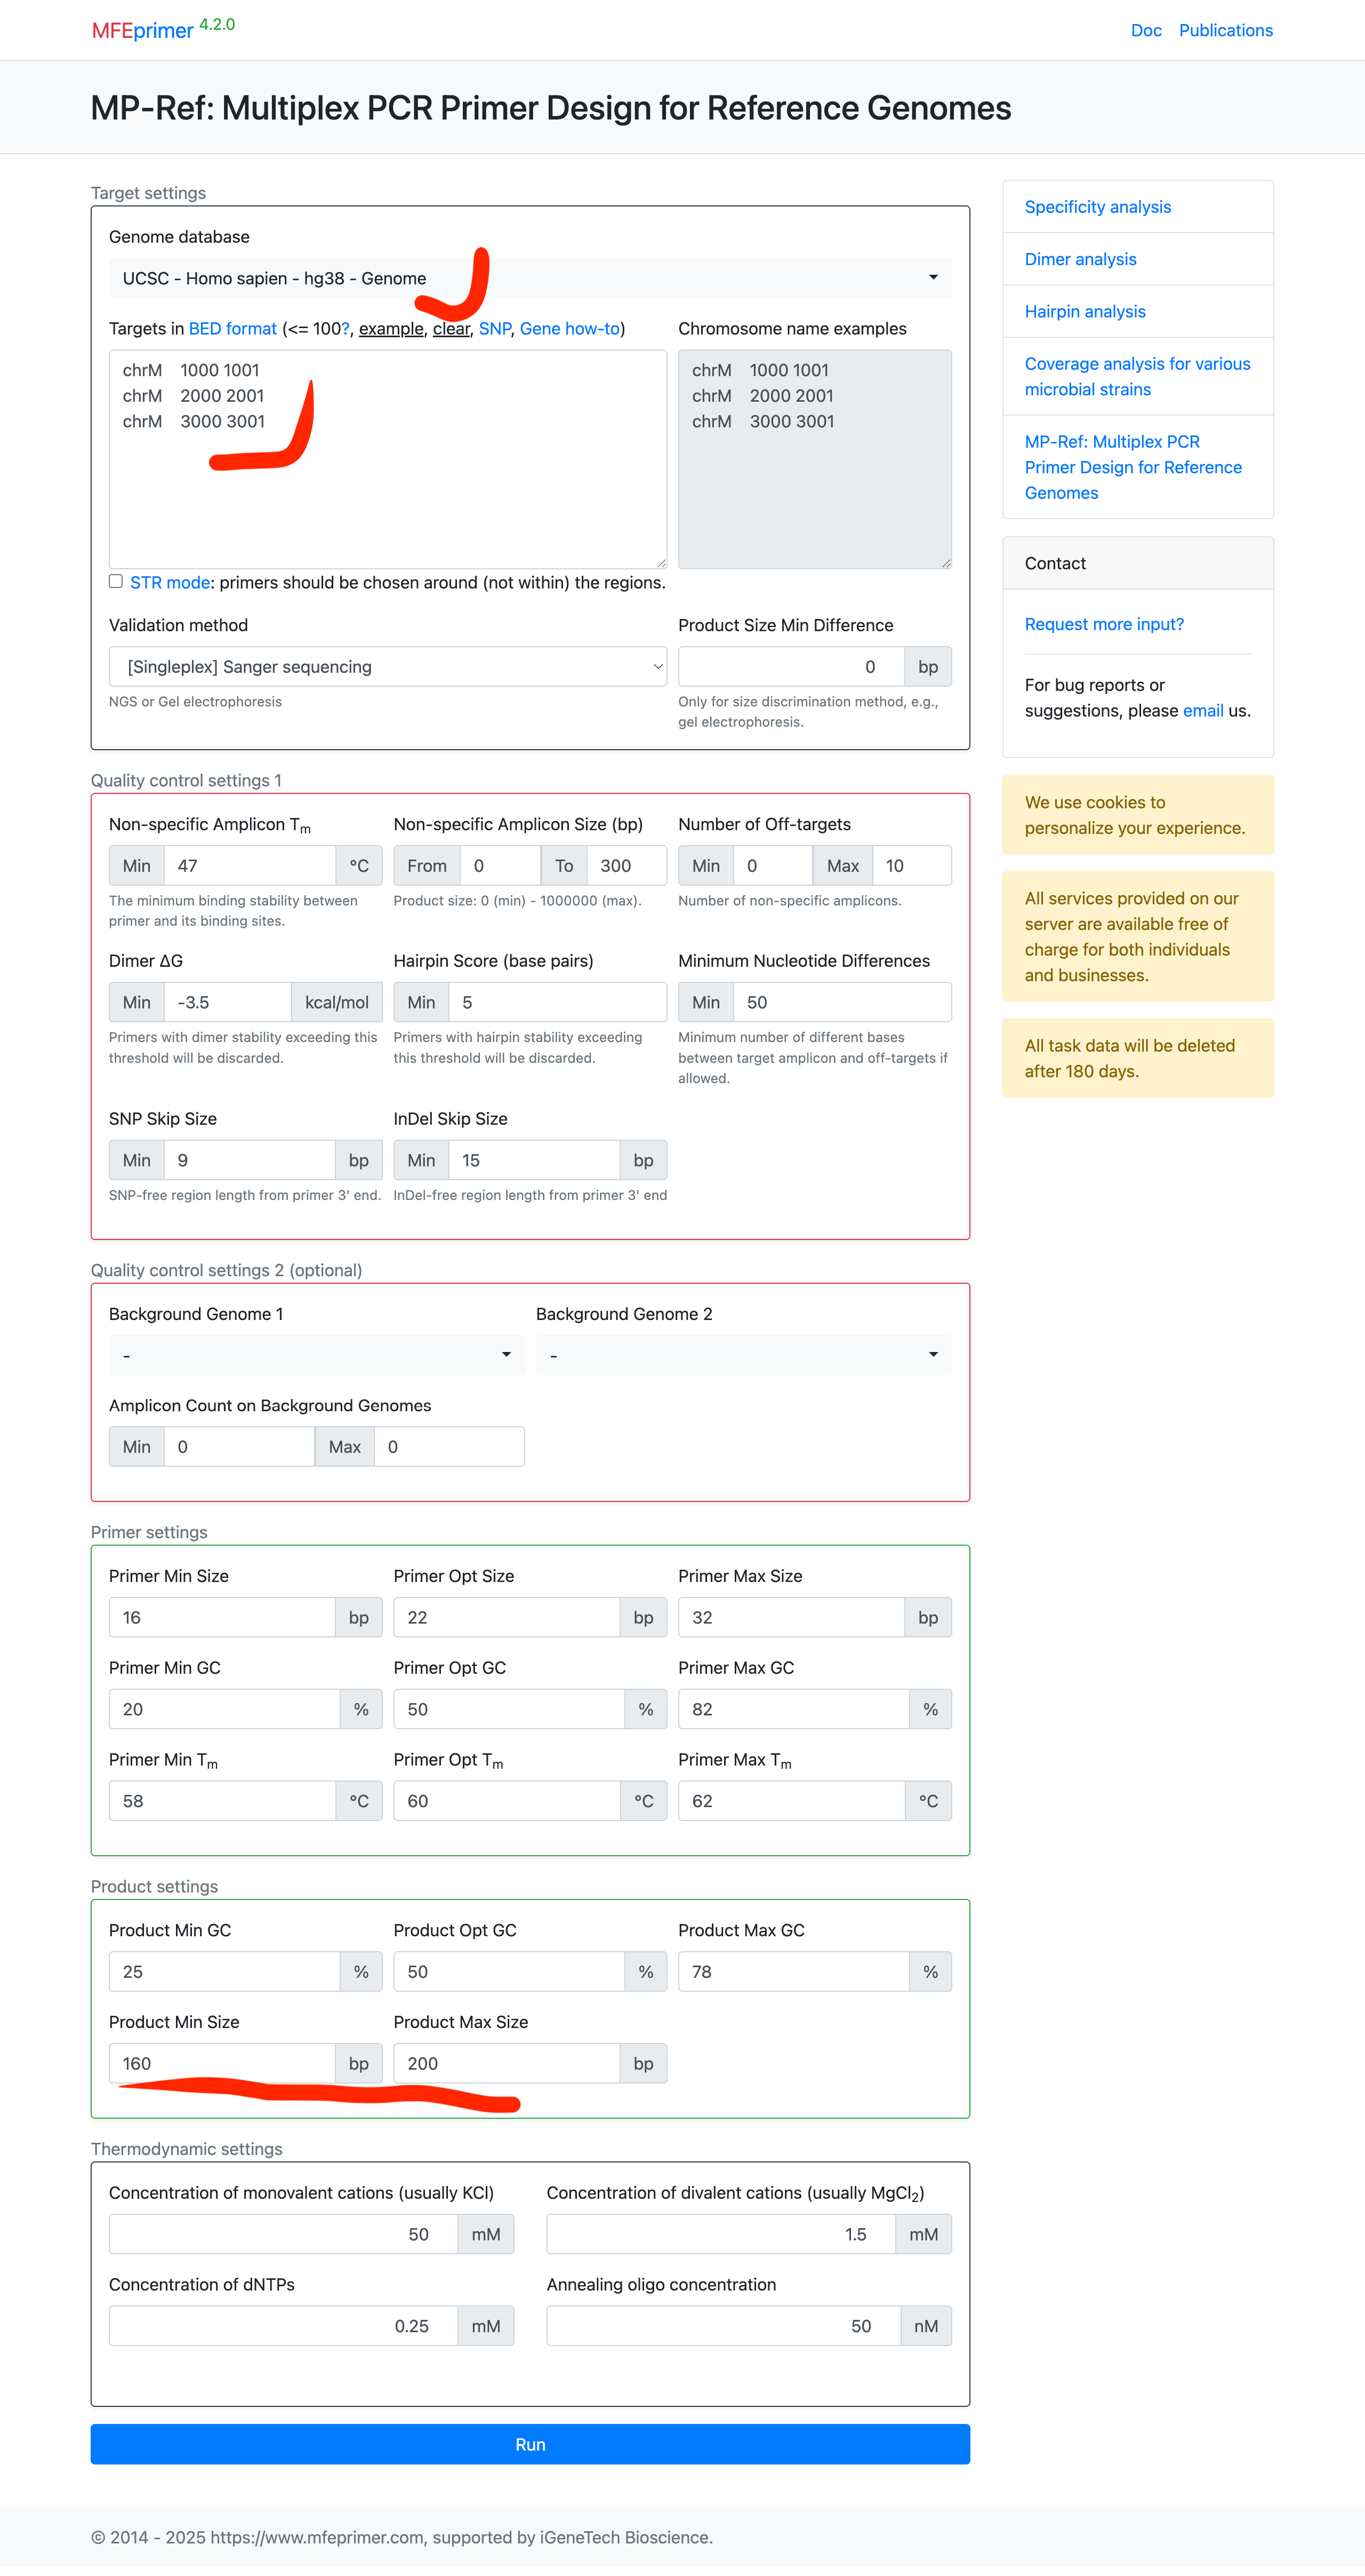This screenshot has height=2576, width=1365.
Task: Open Specificity analysis in the sidebar
Action: [1097, 207]
